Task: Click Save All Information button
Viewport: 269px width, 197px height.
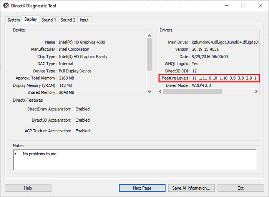Action: tap(191, 188)
